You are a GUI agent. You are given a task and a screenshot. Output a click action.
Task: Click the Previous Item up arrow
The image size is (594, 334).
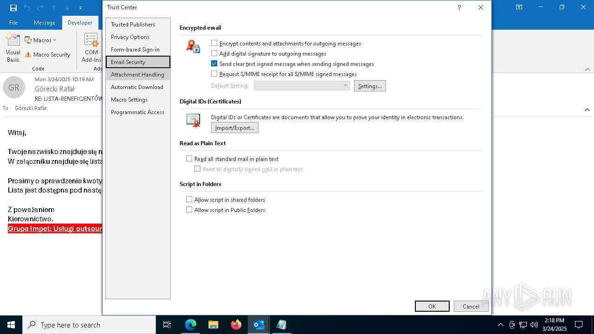pos(54,7)
